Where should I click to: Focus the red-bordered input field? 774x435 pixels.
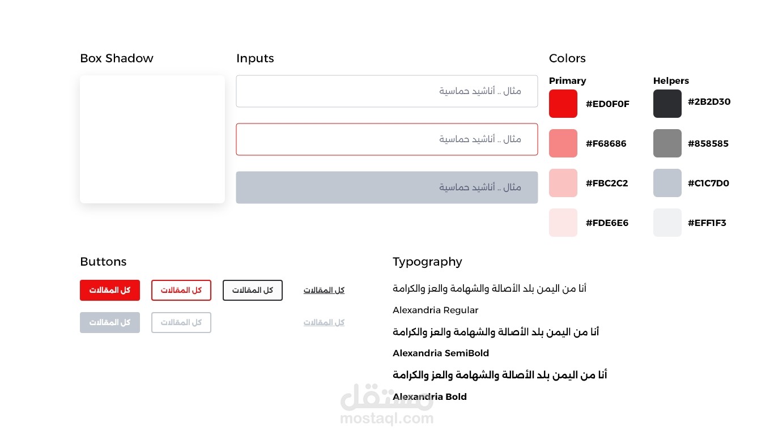tap(387, 139)
